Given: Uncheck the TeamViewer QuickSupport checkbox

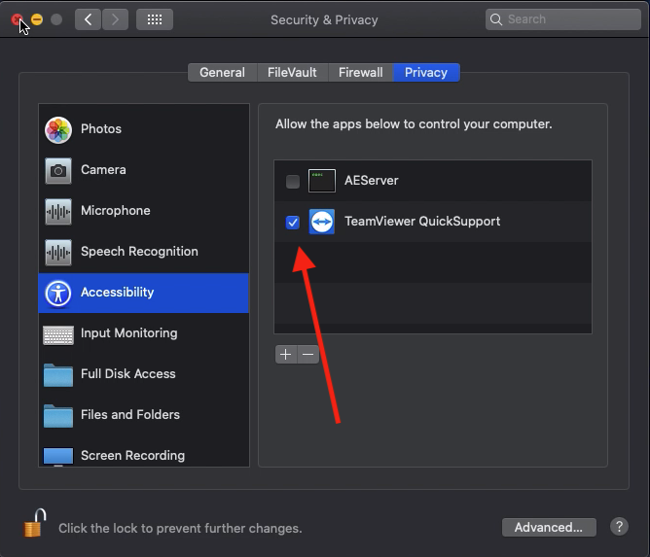Looking at the screenshot, I should click(x=293, y=222).
